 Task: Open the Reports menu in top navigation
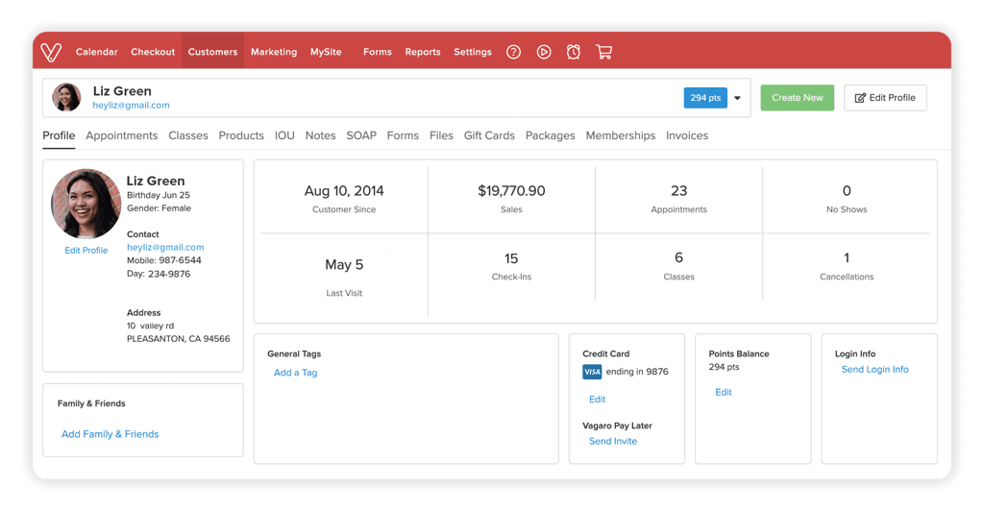pos(423,52)
